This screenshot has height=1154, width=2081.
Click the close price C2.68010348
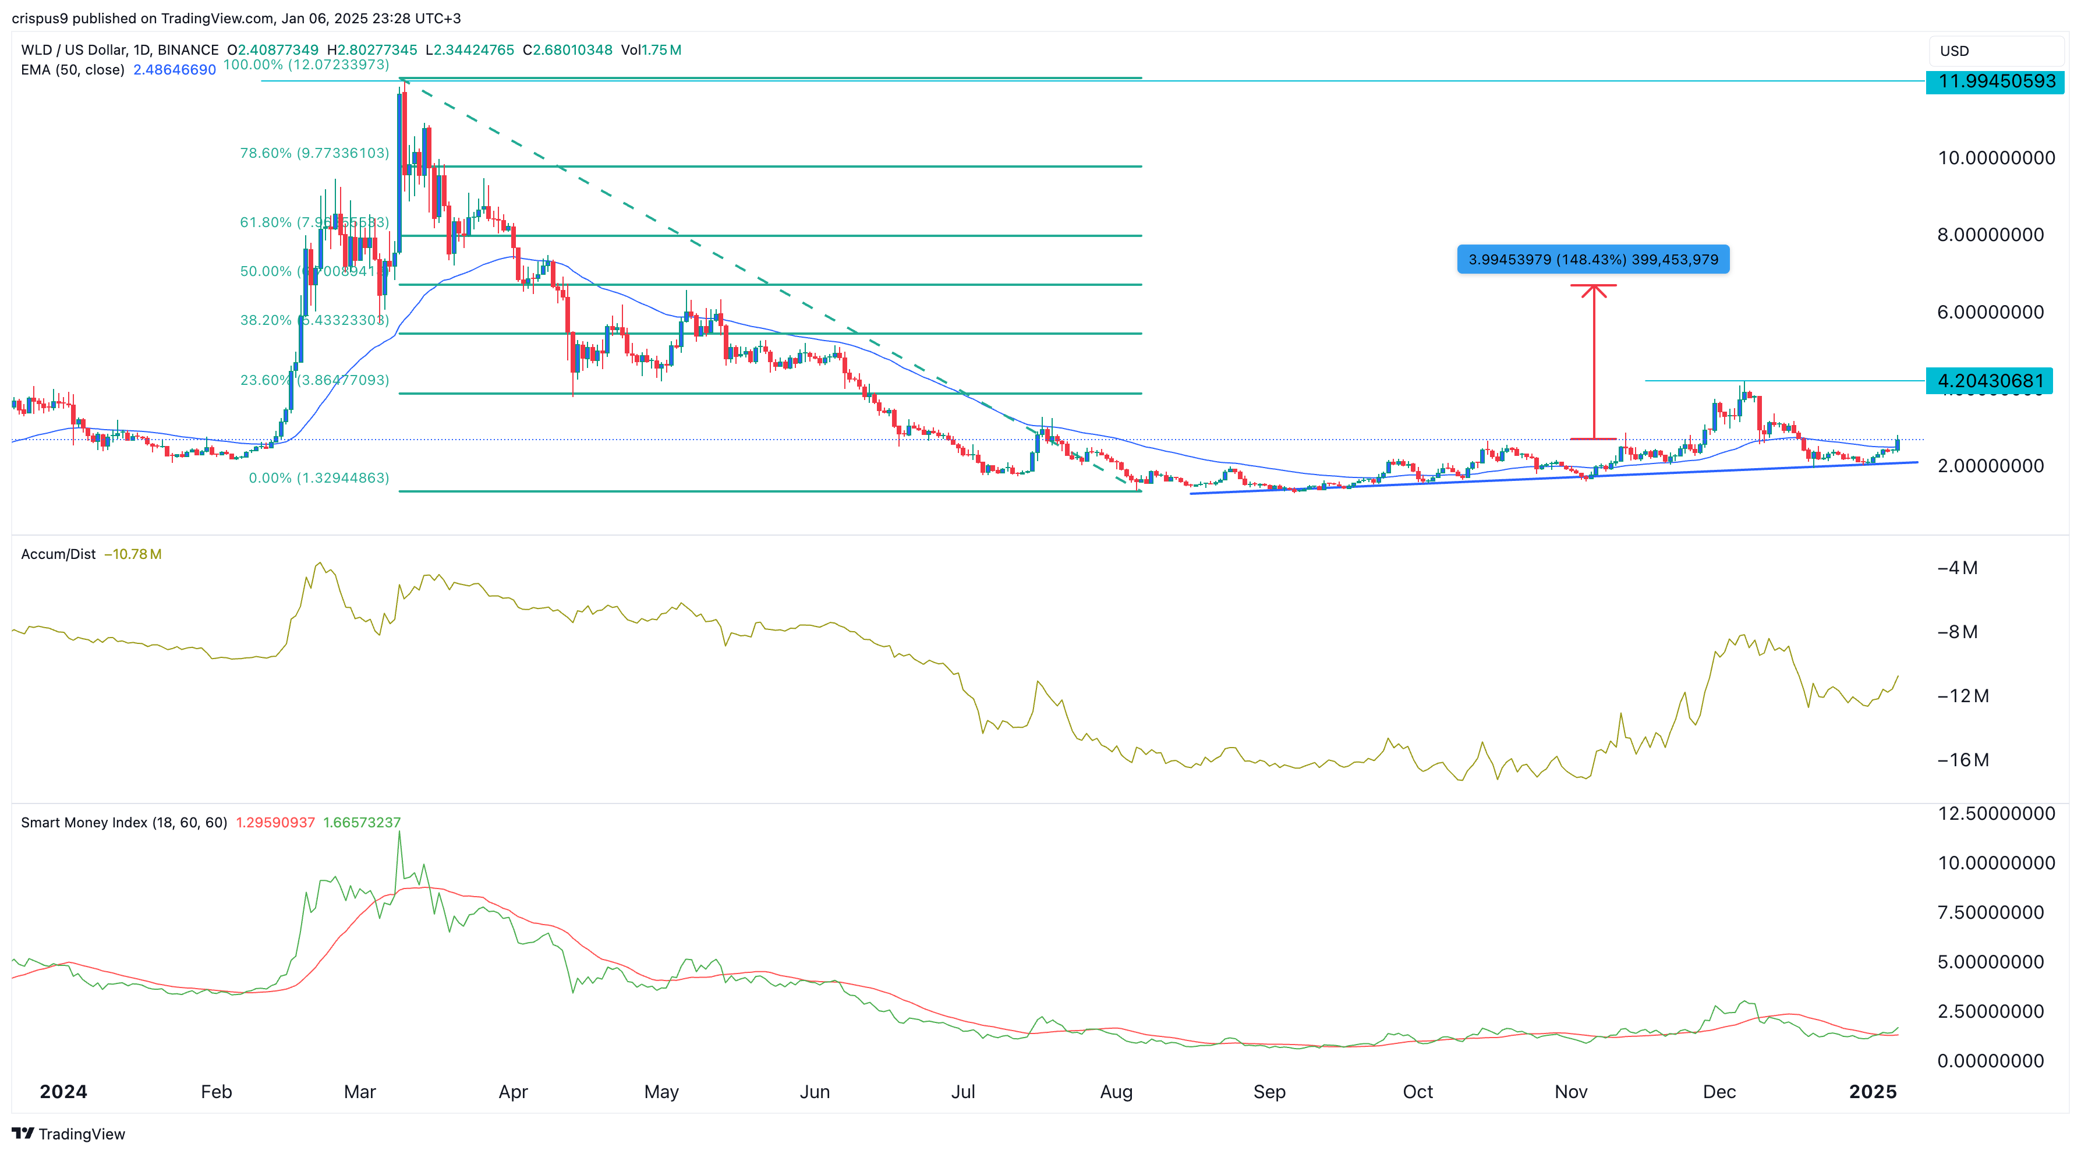[568, 50]
